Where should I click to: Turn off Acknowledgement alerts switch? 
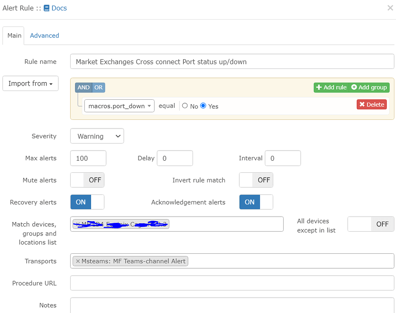click(x=256, y=202)
